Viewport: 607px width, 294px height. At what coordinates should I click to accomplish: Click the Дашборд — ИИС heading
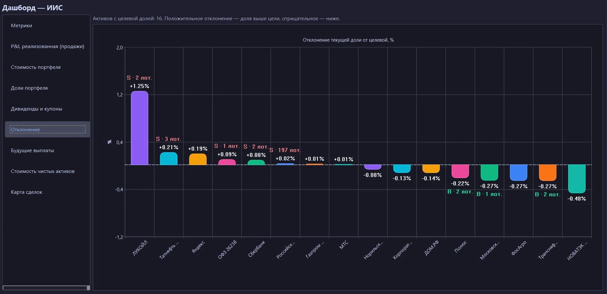[x=32, y=8]
